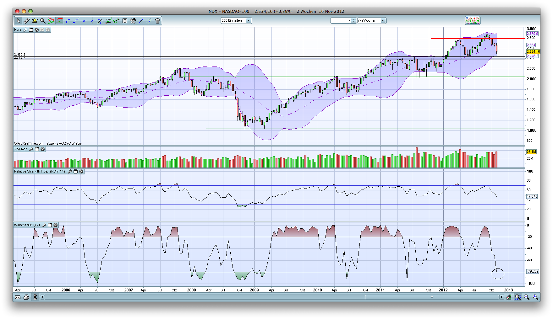This screenshot has width=553, height=319.
Task: Open the hammer and wrench settings tool
Action: (133, 21)
